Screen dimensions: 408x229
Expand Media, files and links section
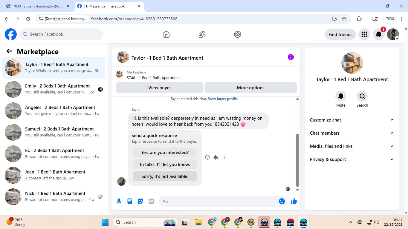point(352,146)
